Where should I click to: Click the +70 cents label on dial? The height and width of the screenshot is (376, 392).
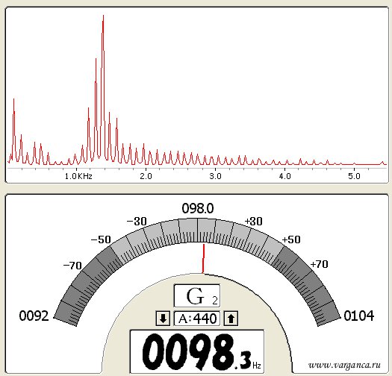tap(319, 264)
